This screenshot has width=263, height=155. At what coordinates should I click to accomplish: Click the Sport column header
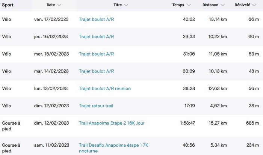pos(8,5)
